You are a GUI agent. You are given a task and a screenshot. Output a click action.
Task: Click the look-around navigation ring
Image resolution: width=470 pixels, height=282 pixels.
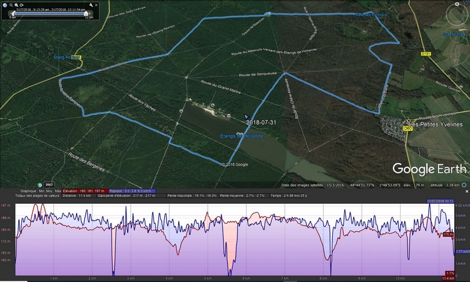click(x=457, y=15)
